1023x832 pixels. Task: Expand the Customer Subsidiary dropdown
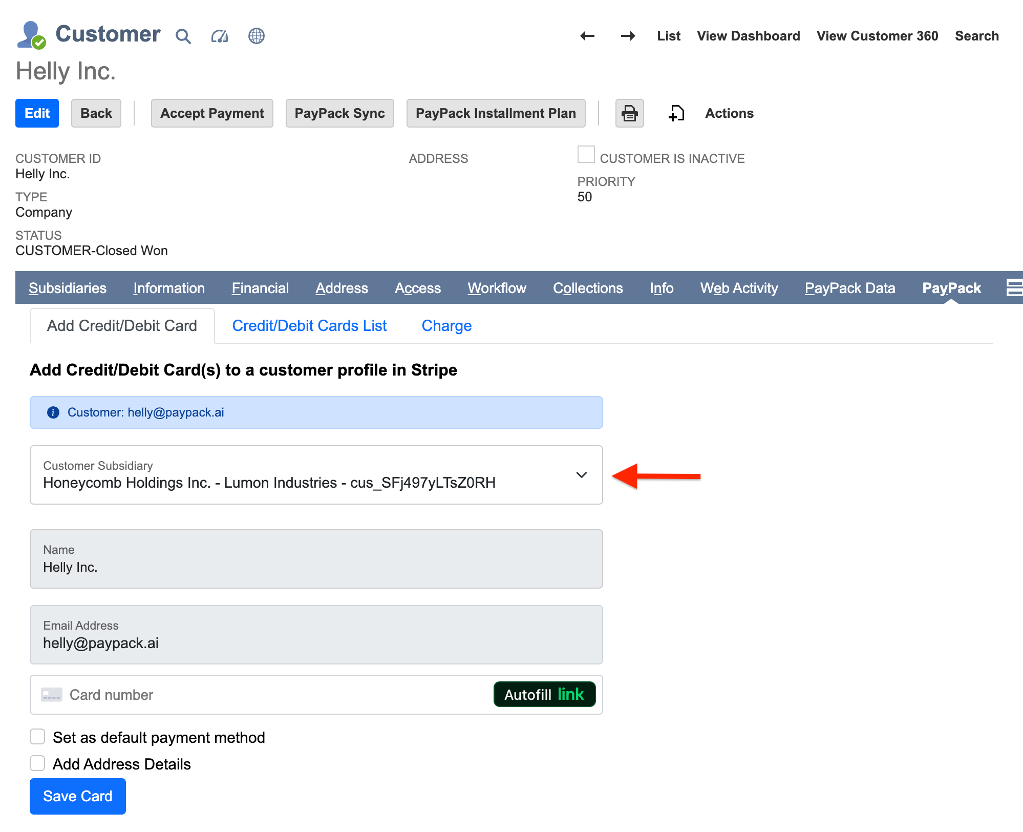[x=582, y=475]
